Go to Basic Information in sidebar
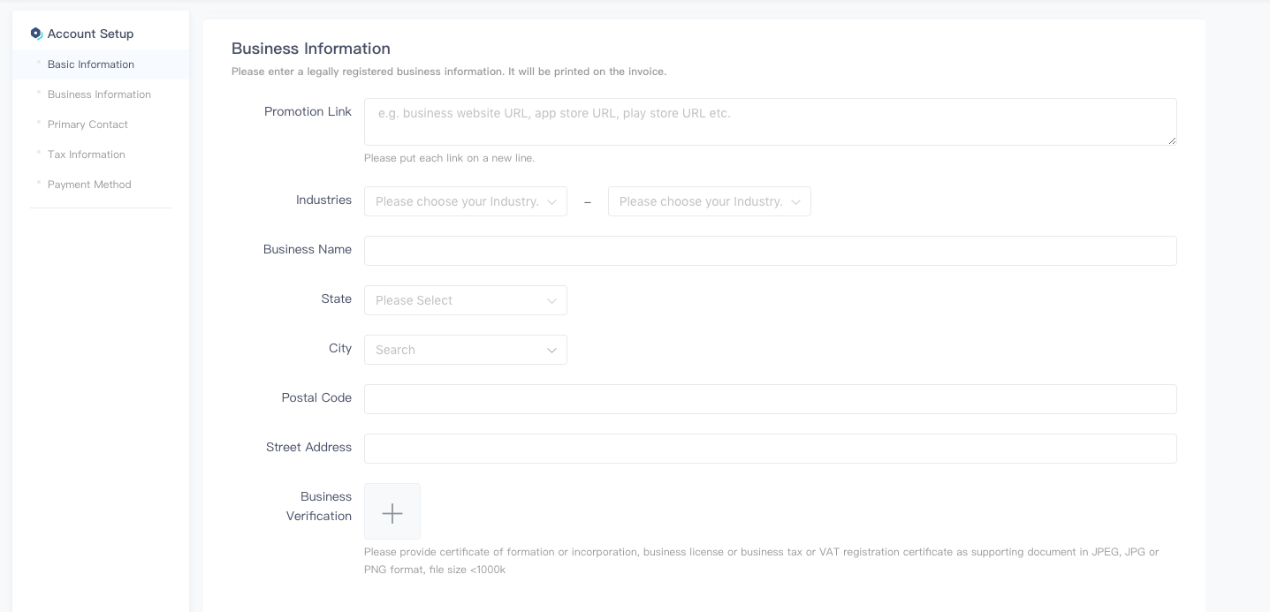1270x612 pixels. (91, 64)
